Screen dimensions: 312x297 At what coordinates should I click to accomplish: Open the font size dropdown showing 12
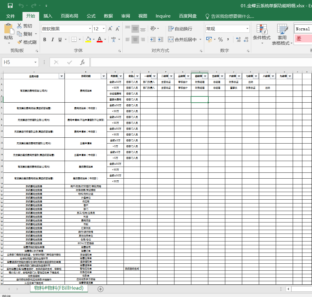(104, 29)
